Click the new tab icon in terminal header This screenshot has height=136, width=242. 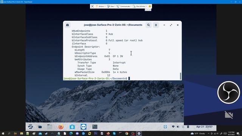pos(67,25)
